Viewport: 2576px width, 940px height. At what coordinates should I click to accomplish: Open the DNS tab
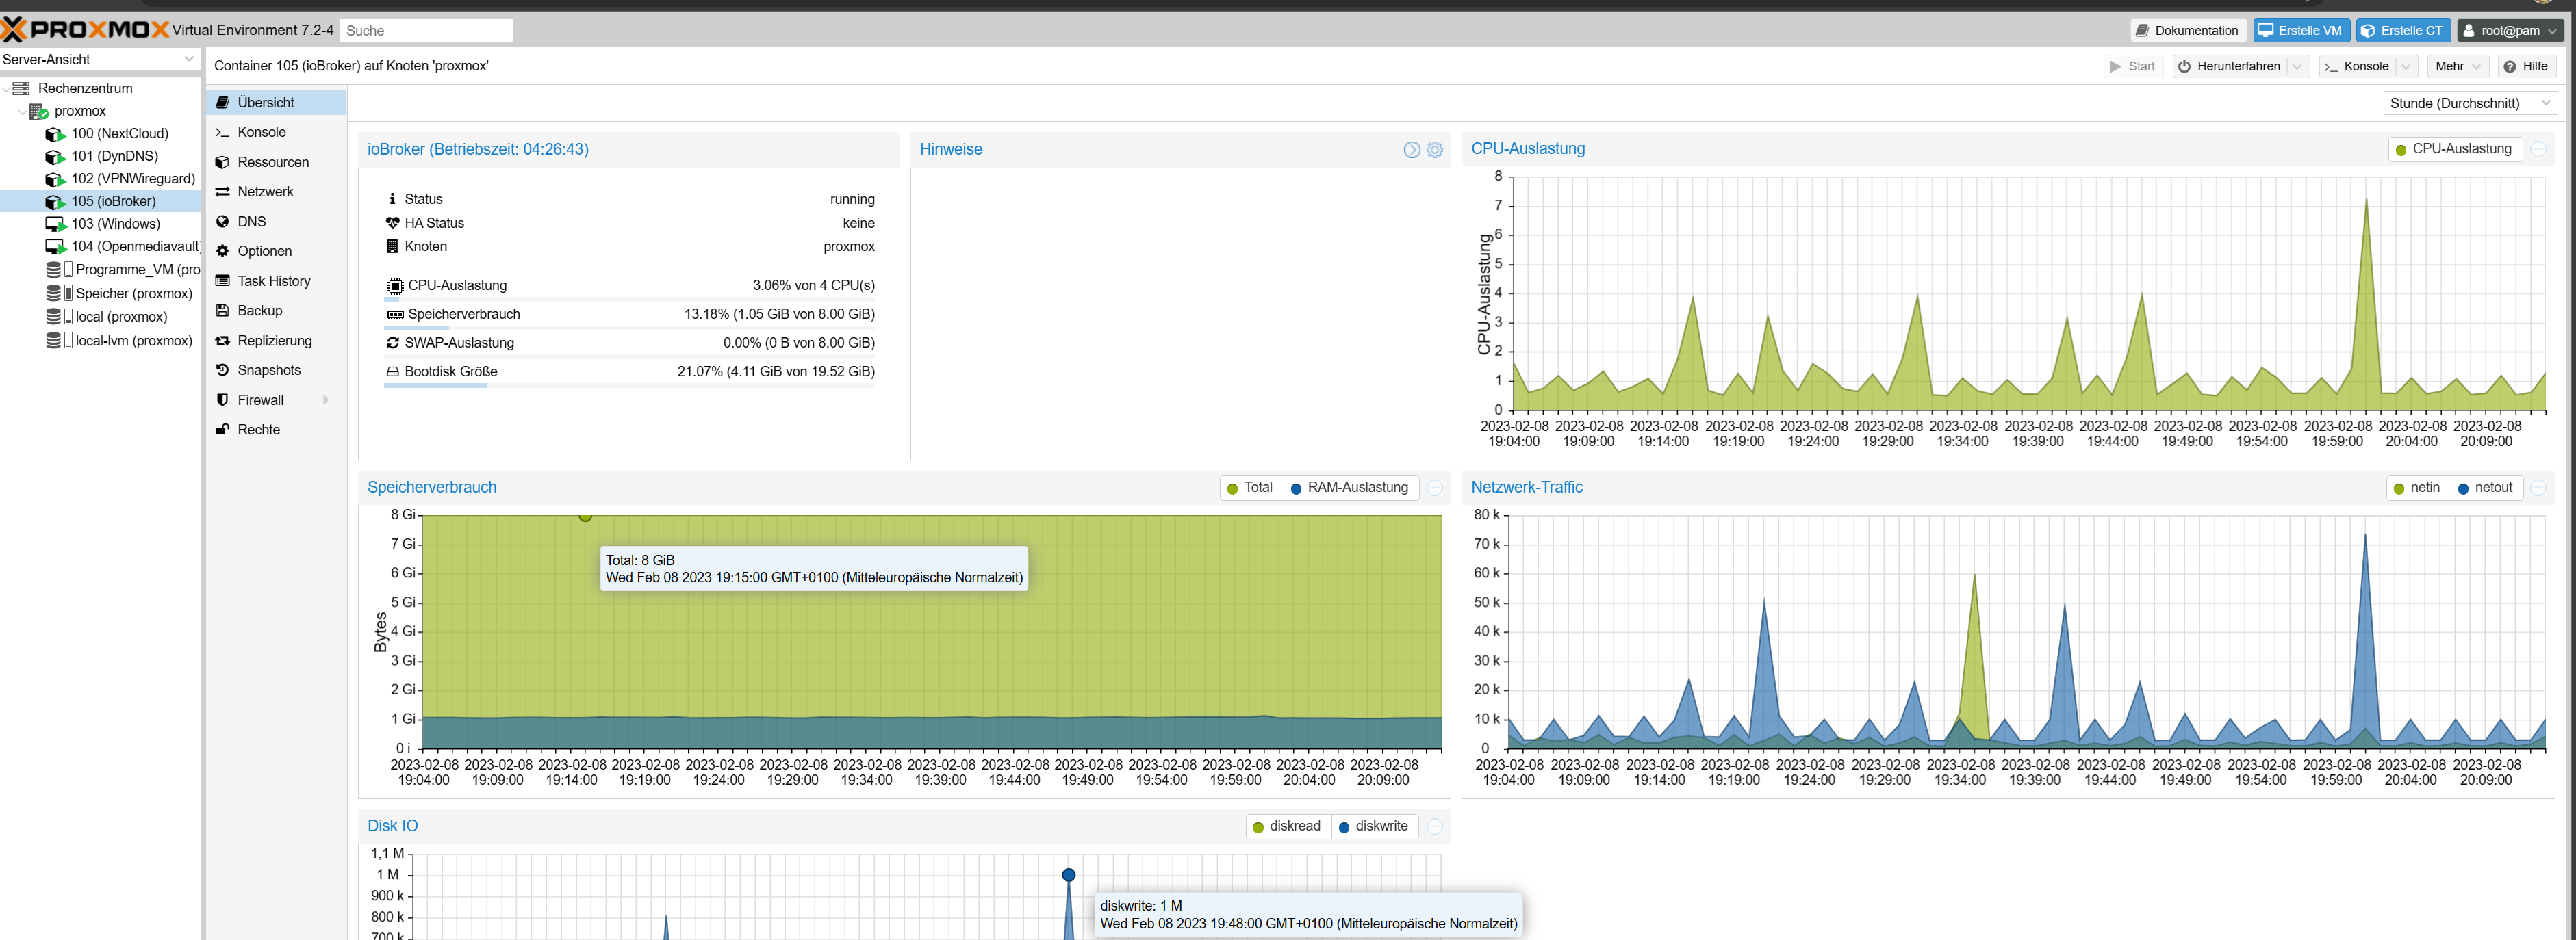276,221
